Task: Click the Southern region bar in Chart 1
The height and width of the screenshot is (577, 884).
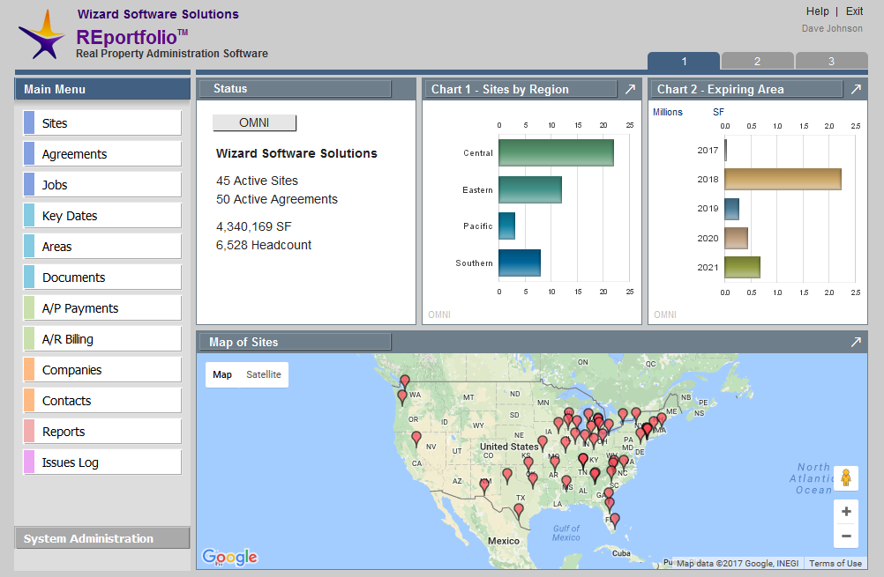Action: pos(520,263)
